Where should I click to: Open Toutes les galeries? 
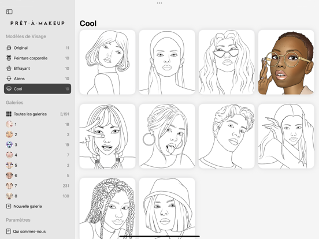click(x=38, y=114)
